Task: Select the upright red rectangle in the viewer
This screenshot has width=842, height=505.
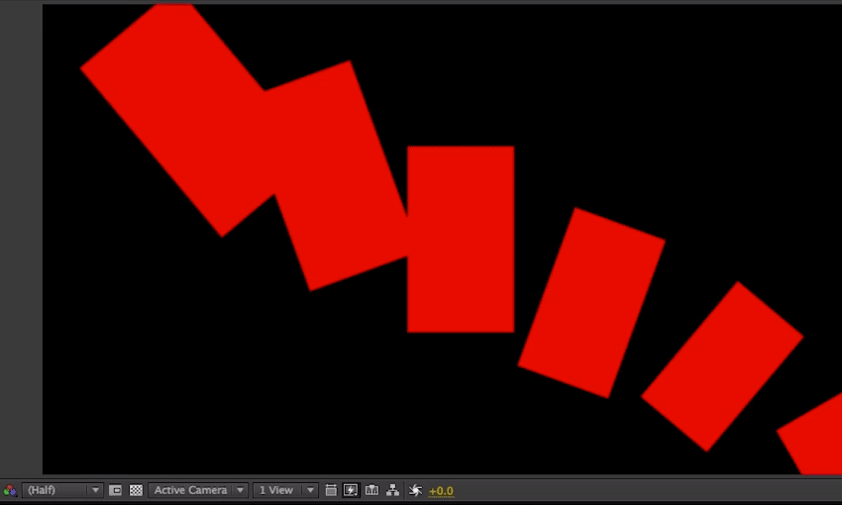Action: 461,239
